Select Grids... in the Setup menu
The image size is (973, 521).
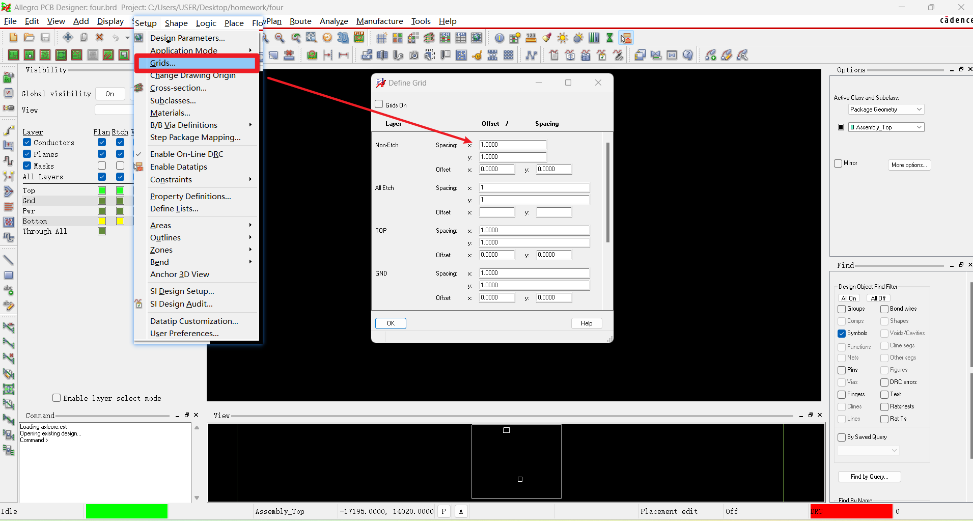(197, 63)
